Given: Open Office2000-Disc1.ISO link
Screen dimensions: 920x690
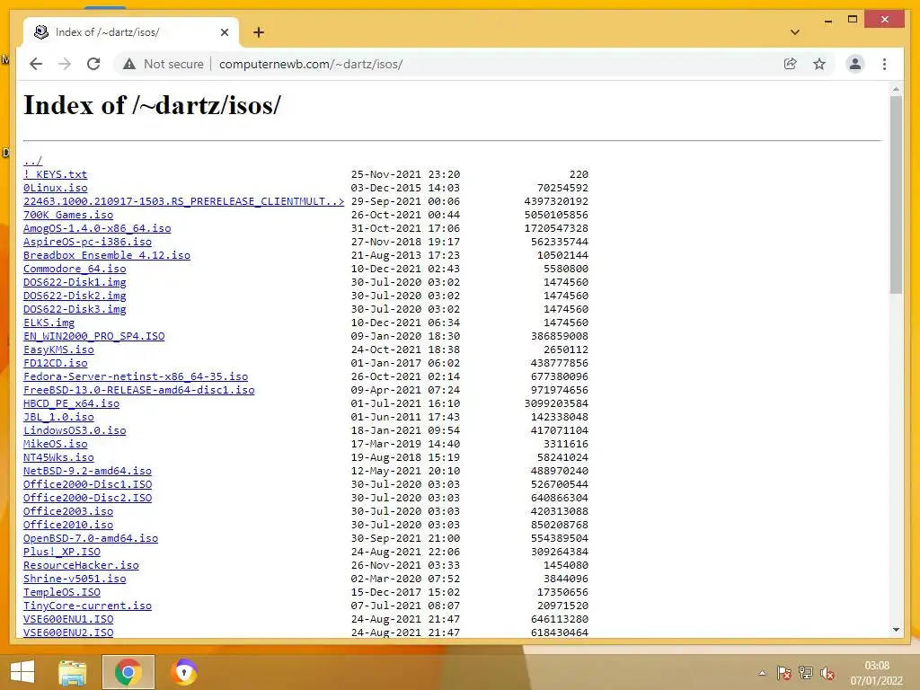Looking at the screenshot, I should [x=87, y=484].
